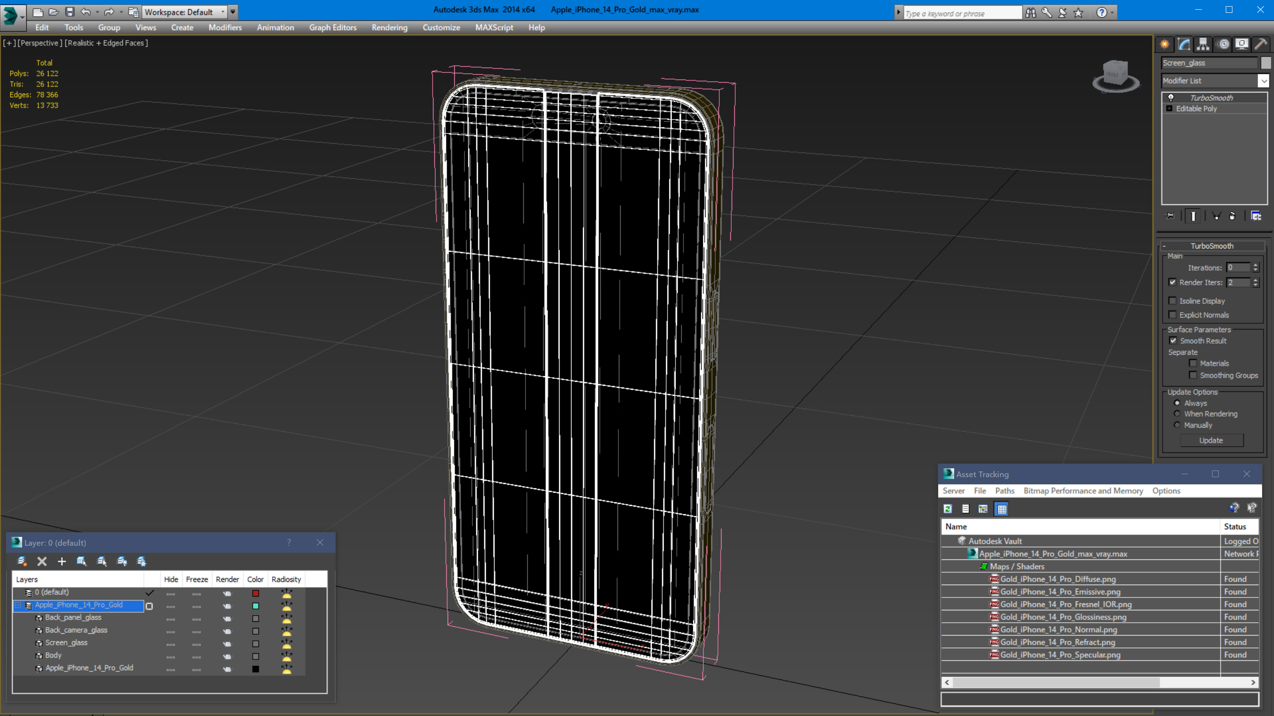
Task: Click the Pin Stack icon below the modifier stack
Action: pyautogui.click(x=1170, y=216)
